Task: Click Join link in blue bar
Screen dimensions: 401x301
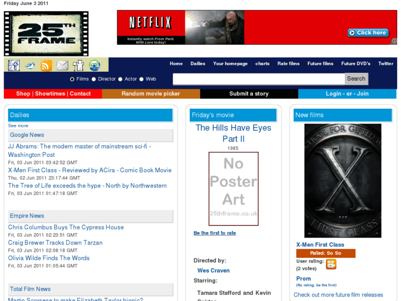Action: click(x=362, y=94)
